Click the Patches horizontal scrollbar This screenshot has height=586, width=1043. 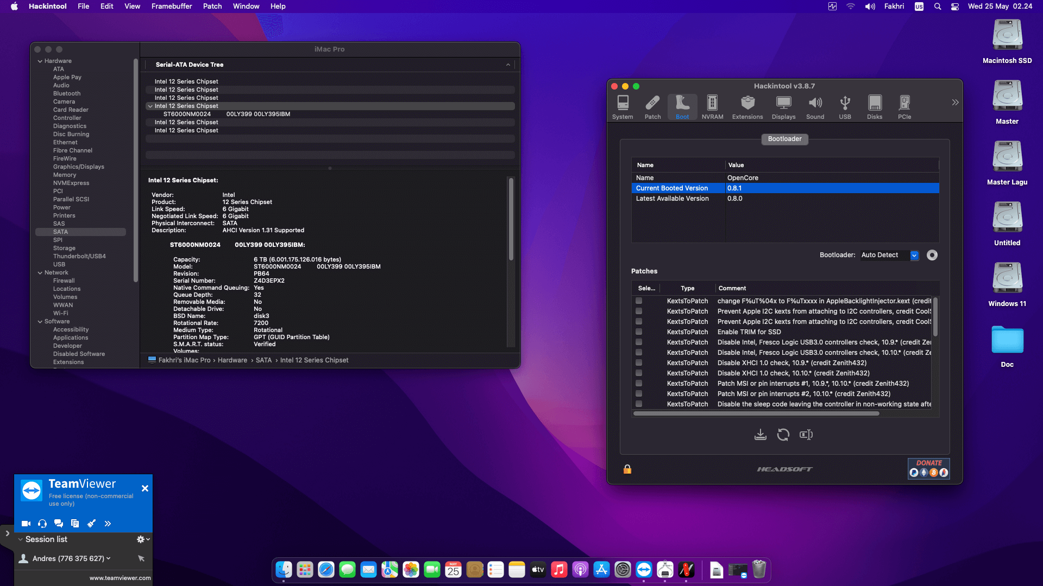756,413
